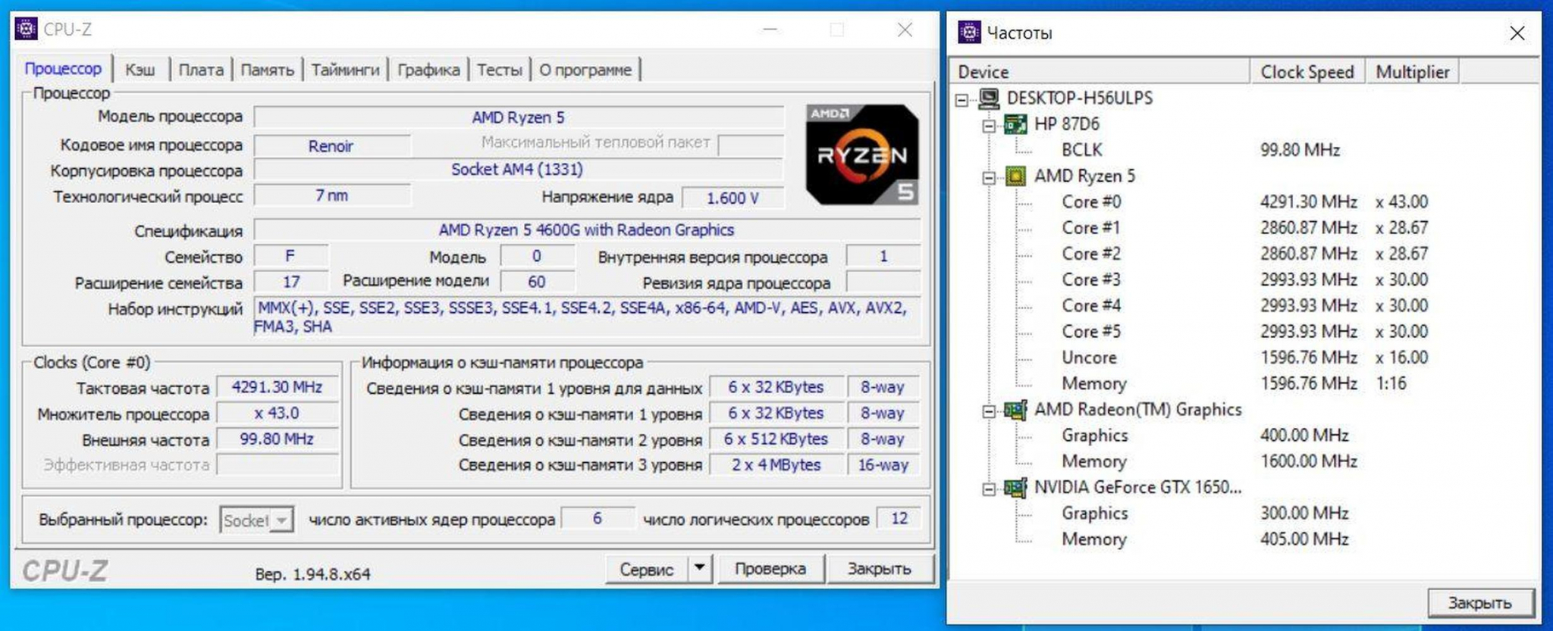The height and width of the screenshot is (631, 1553).
Task: Select the Core #1 row
Action: (x=1091, y=228)
